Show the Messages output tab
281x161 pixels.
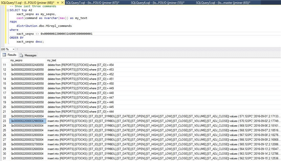click(x=30, y=55)
